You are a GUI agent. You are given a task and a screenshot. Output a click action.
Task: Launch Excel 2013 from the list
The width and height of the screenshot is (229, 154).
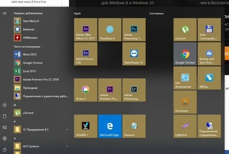(41, 71)
